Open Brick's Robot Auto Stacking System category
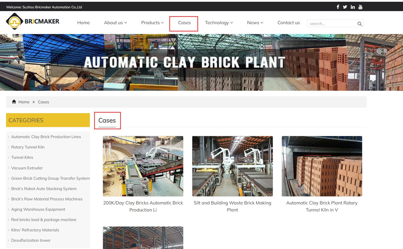403x249 pixels. (44, 189)
